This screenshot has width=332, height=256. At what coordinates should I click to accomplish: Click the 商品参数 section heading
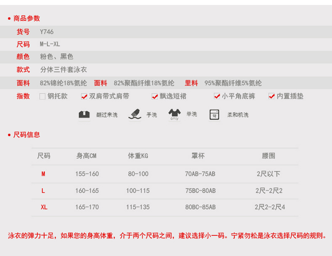[x=27, y=18]
